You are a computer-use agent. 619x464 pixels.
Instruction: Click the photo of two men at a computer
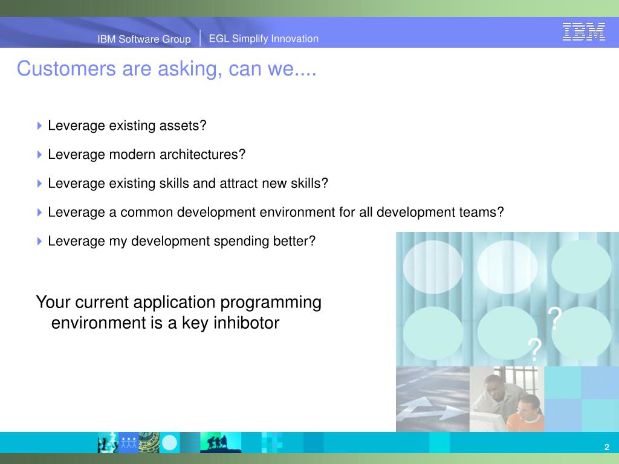(507, 399)
